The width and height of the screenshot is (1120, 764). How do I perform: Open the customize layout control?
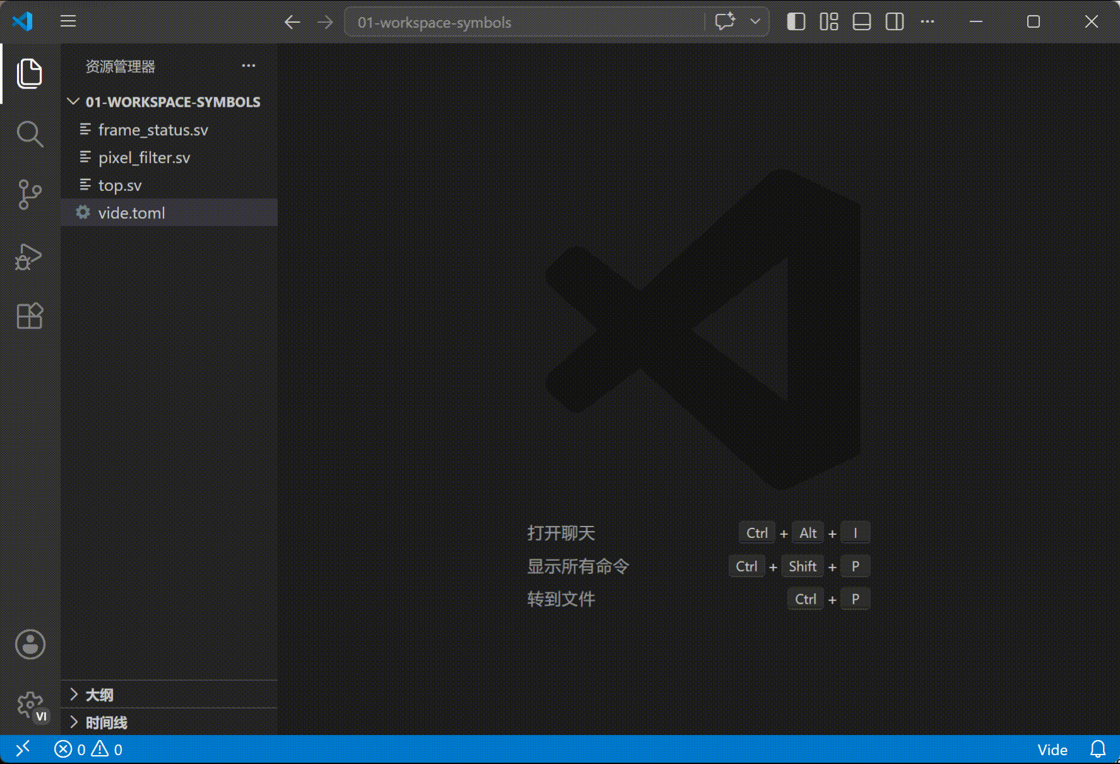click(x=829, y=21)
